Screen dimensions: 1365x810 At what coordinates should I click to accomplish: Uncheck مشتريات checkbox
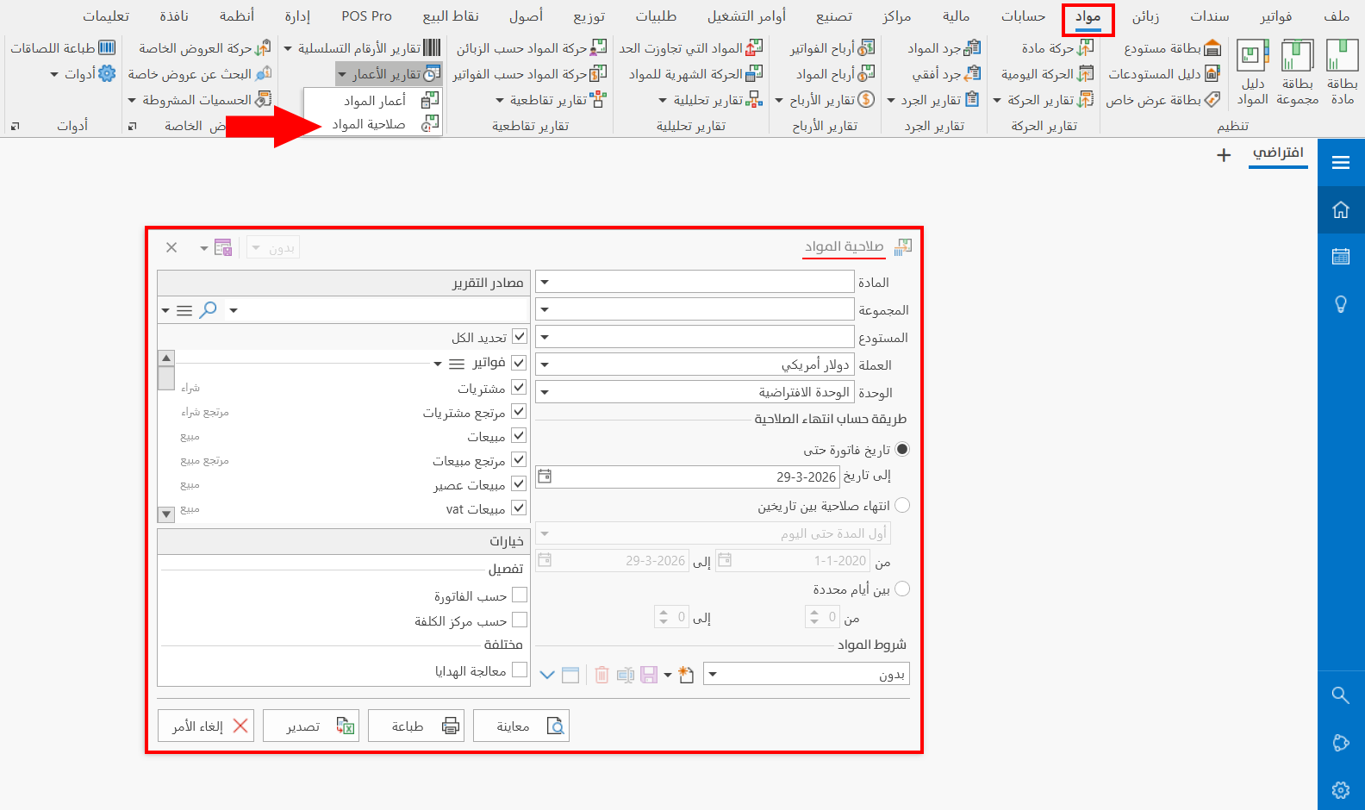(x=519, y=388)
